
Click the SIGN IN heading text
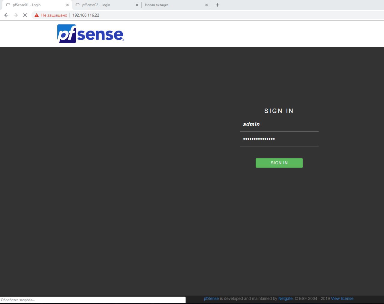pyautogui.click(x=279, y=111)
